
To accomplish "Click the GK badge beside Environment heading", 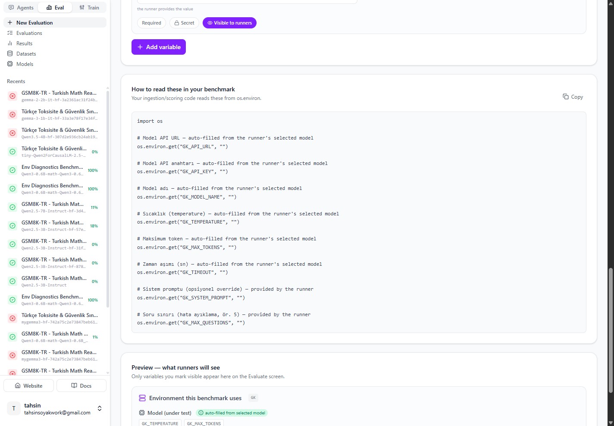I will point(253,398).
